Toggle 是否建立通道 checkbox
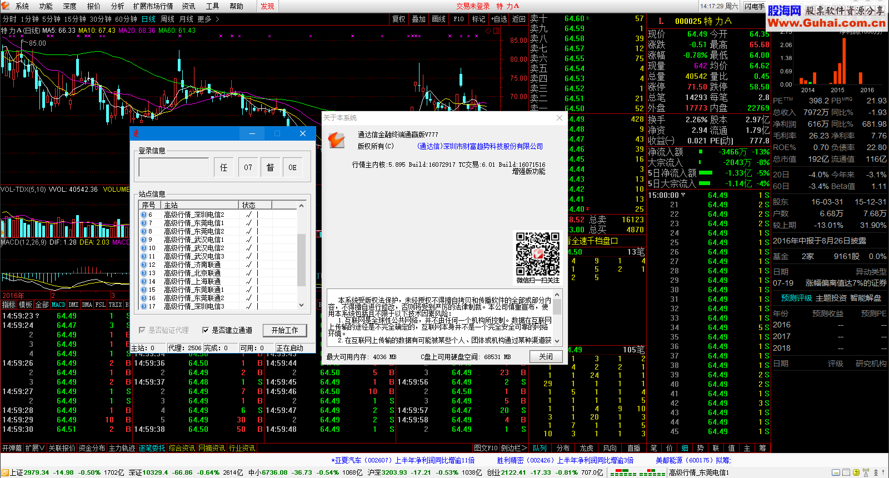889x478 pixels. tap(227, 330)
